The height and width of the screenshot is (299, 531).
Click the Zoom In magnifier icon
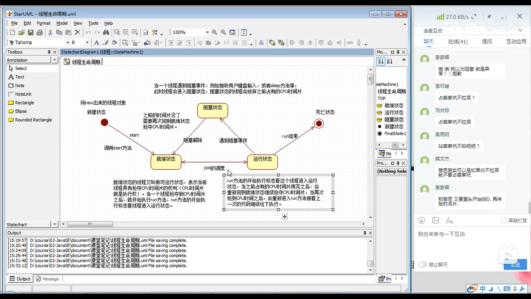tap(215, 32)
